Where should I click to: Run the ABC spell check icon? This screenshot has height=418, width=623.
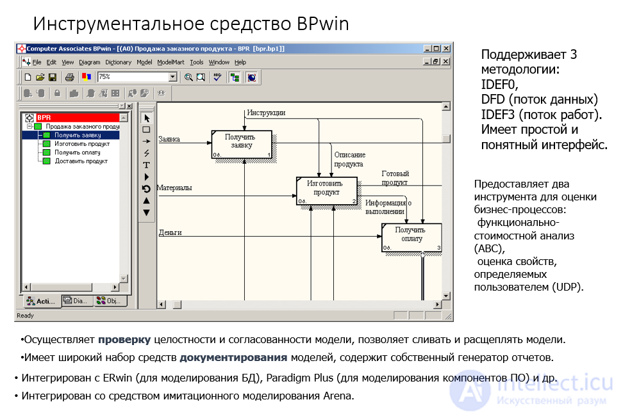[217, 77]
